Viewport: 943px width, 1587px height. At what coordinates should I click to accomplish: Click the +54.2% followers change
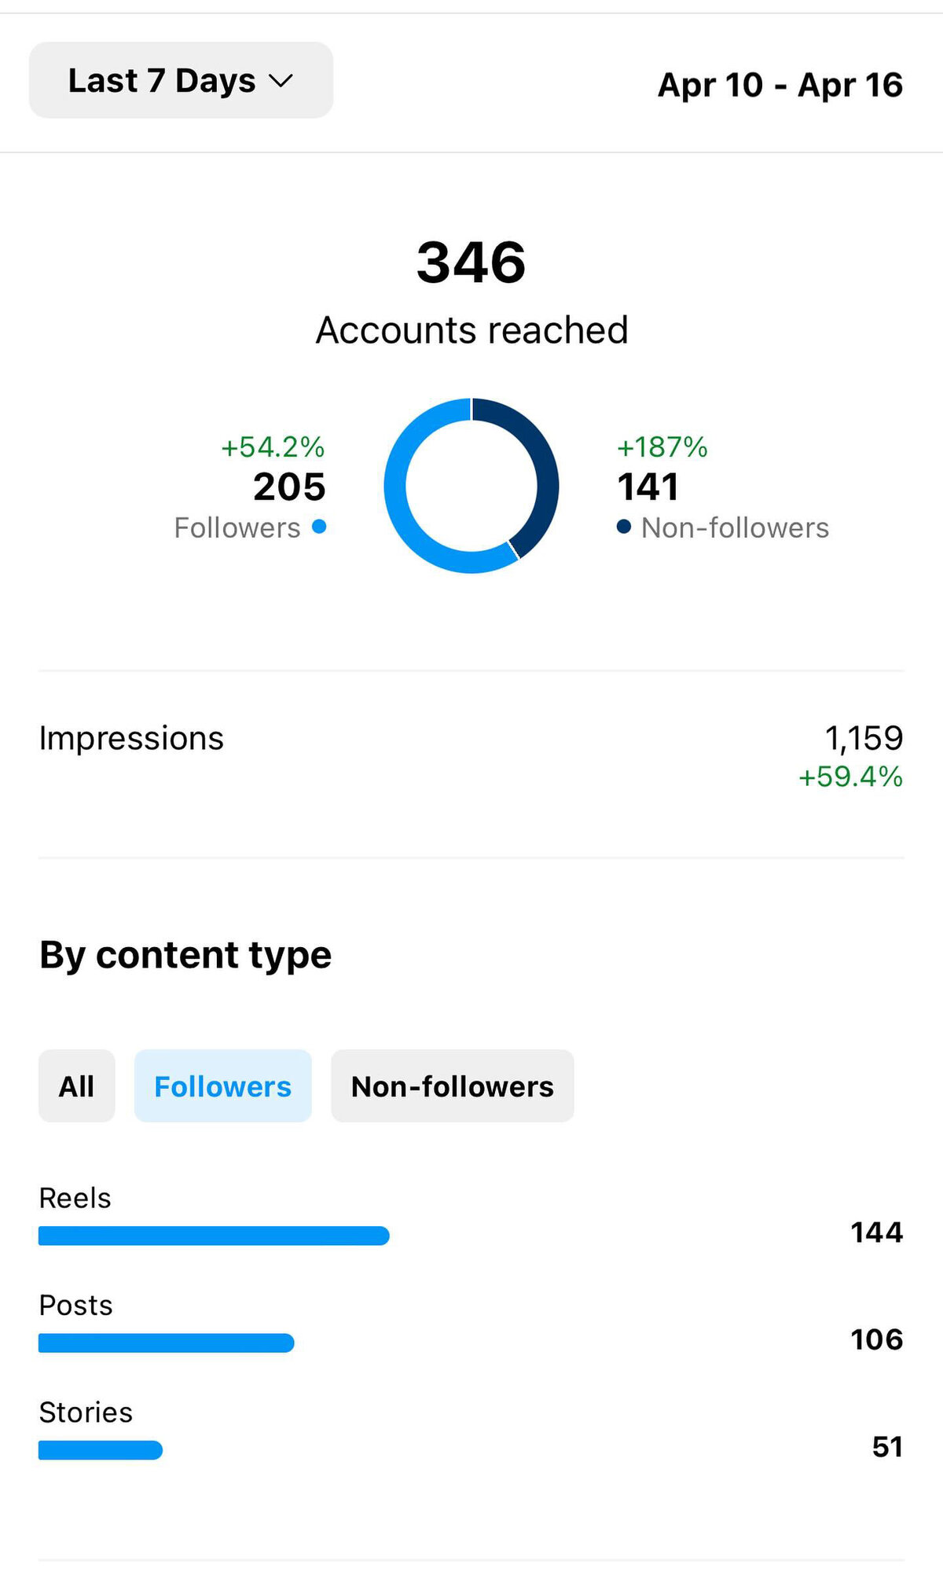pyautogui.click(x=273, y=446)
